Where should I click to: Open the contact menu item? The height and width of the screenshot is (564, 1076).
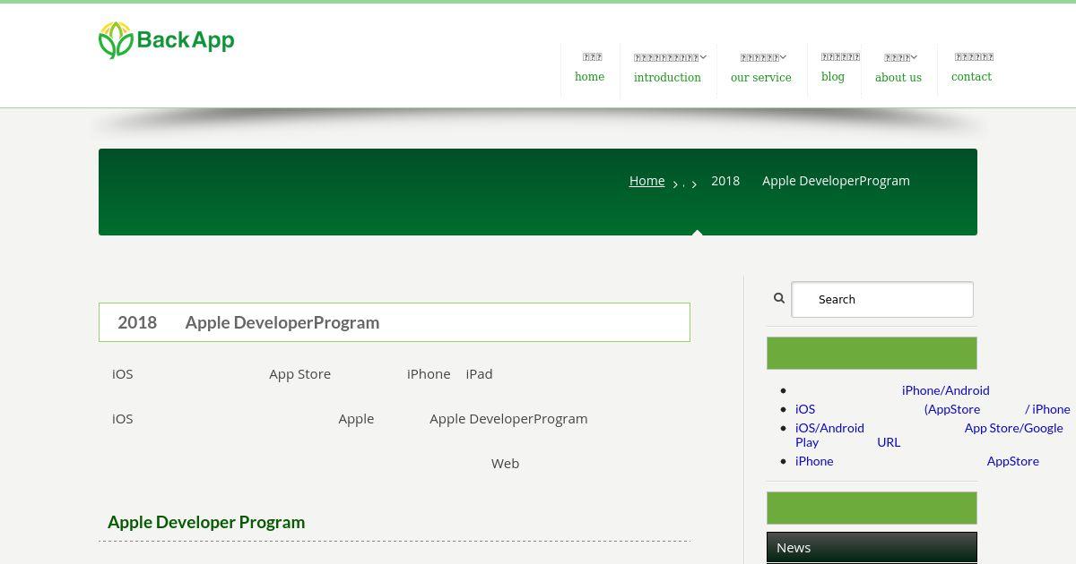tap(972, 67)
